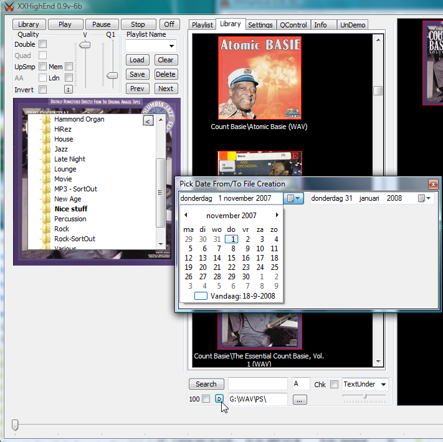Click the Jazz folder icon
This screenshot has width=443, height=442.
coord(46,149)
